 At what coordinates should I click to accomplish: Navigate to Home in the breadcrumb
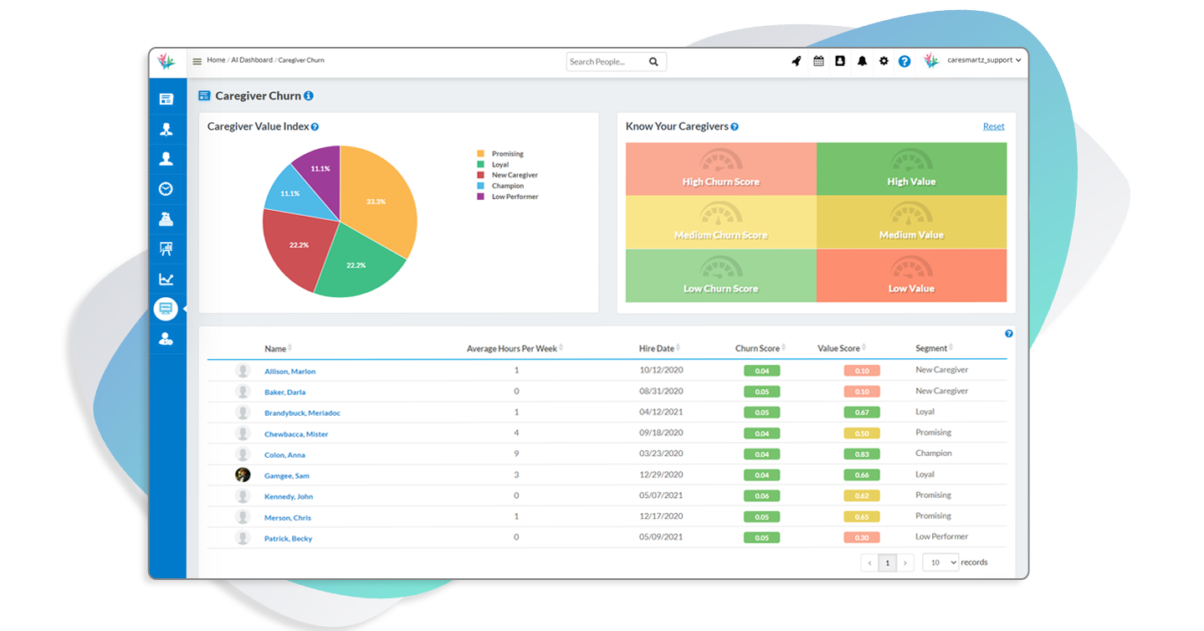(215, 60)
